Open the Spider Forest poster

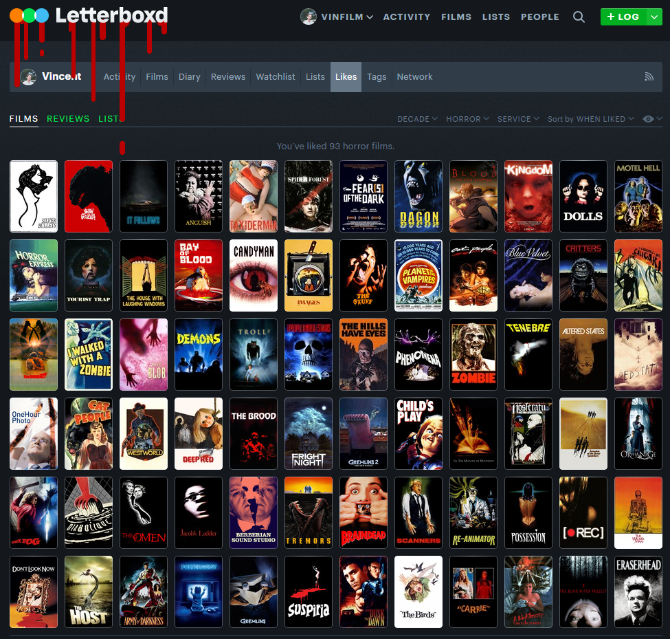click(309, 196)
